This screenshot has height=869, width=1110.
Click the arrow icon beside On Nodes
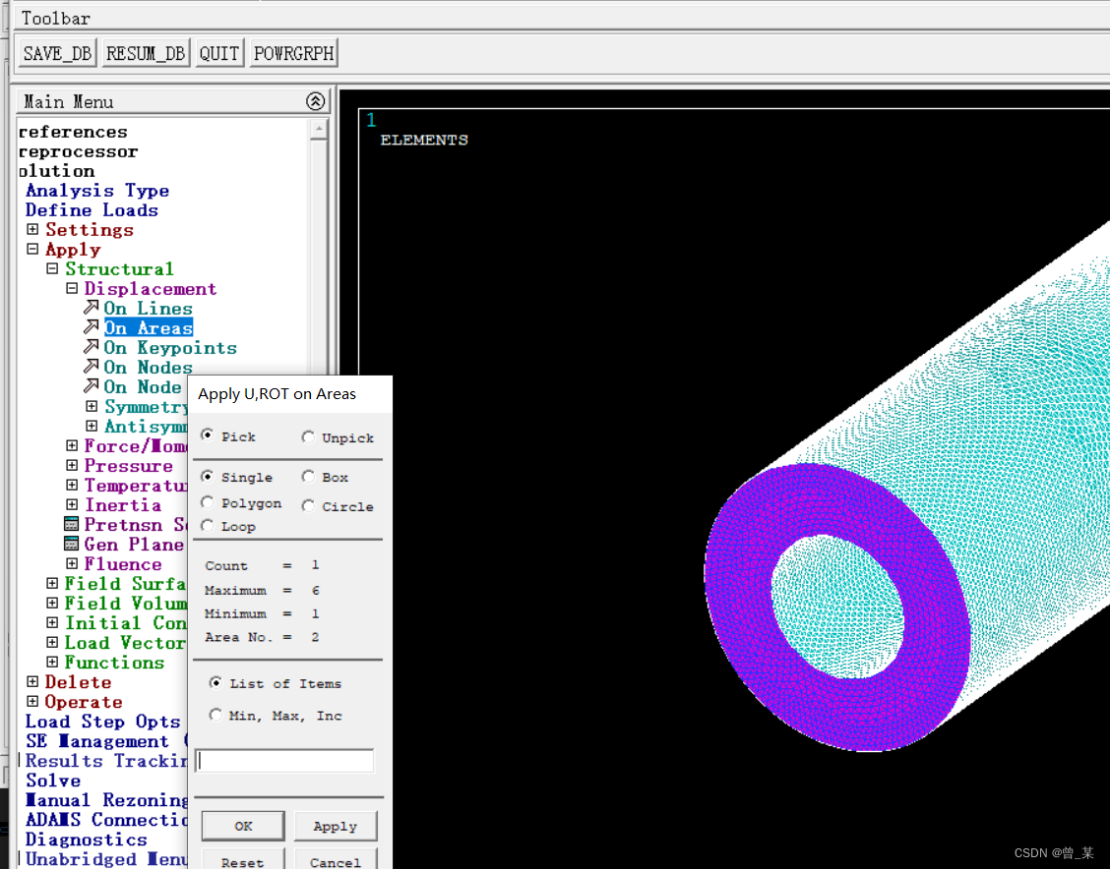tap(91, 367)
